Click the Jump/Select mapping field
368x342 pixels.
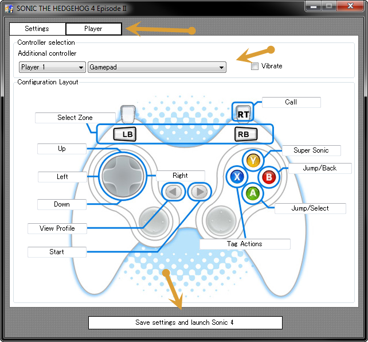(x=310, y=208)
